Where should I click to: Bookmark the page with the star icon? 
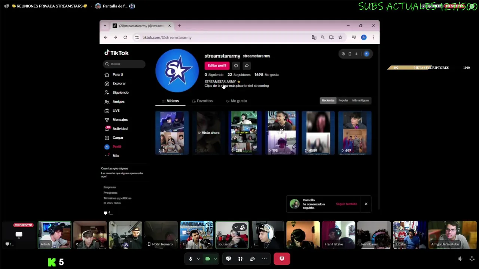coord(340,37)
